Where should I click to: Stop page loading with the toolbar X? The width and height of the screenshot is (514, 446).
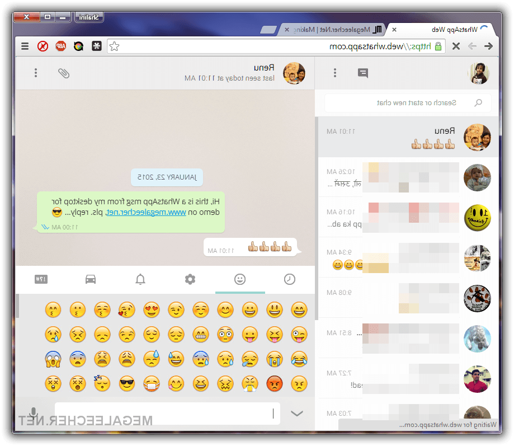click(456, 46)
